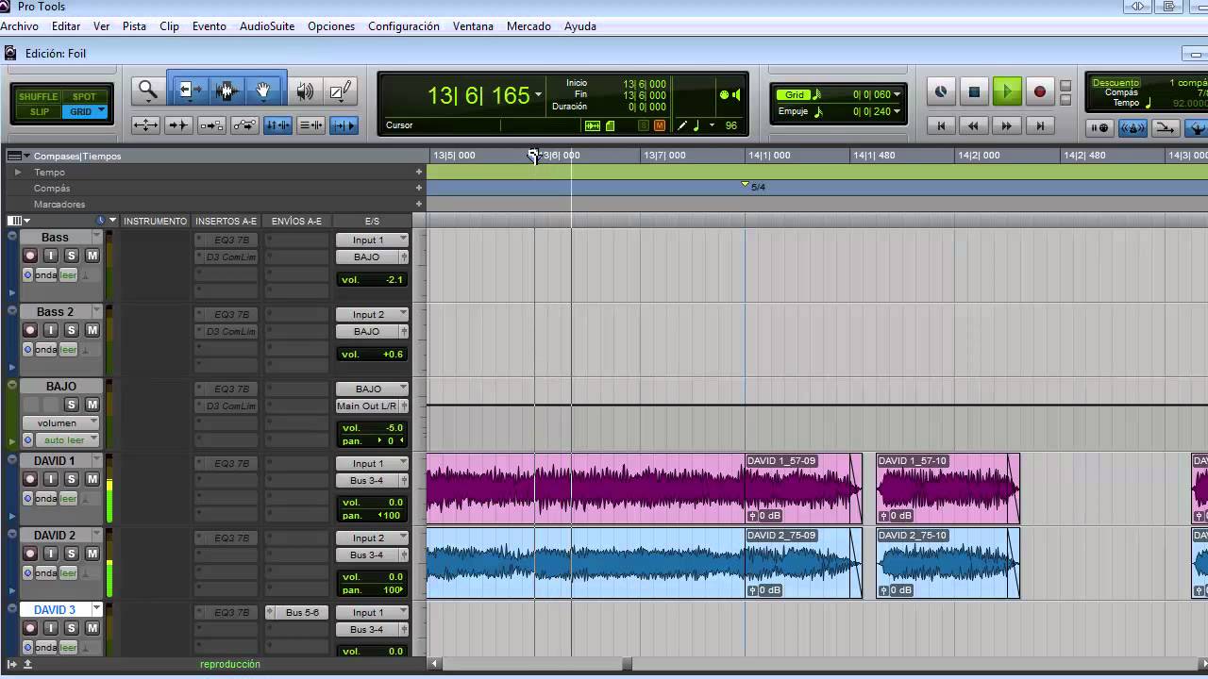Screen dimensions: 1208x679
Task: Toggle the Metronome click button
Action: (x=1132, y=127)
